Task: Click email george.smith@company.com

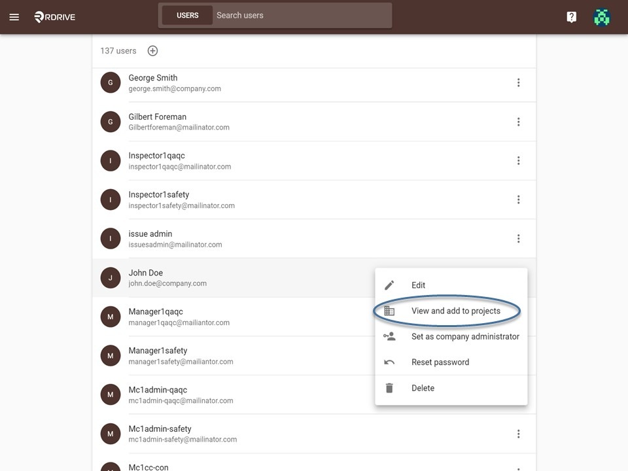Action: tap(175, 88)
